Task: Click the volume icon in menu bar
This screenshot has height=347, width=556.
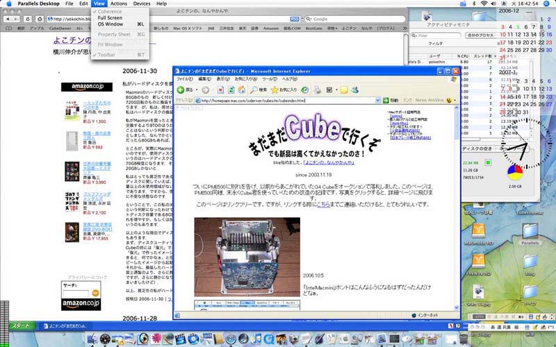Action: (493, 3)
